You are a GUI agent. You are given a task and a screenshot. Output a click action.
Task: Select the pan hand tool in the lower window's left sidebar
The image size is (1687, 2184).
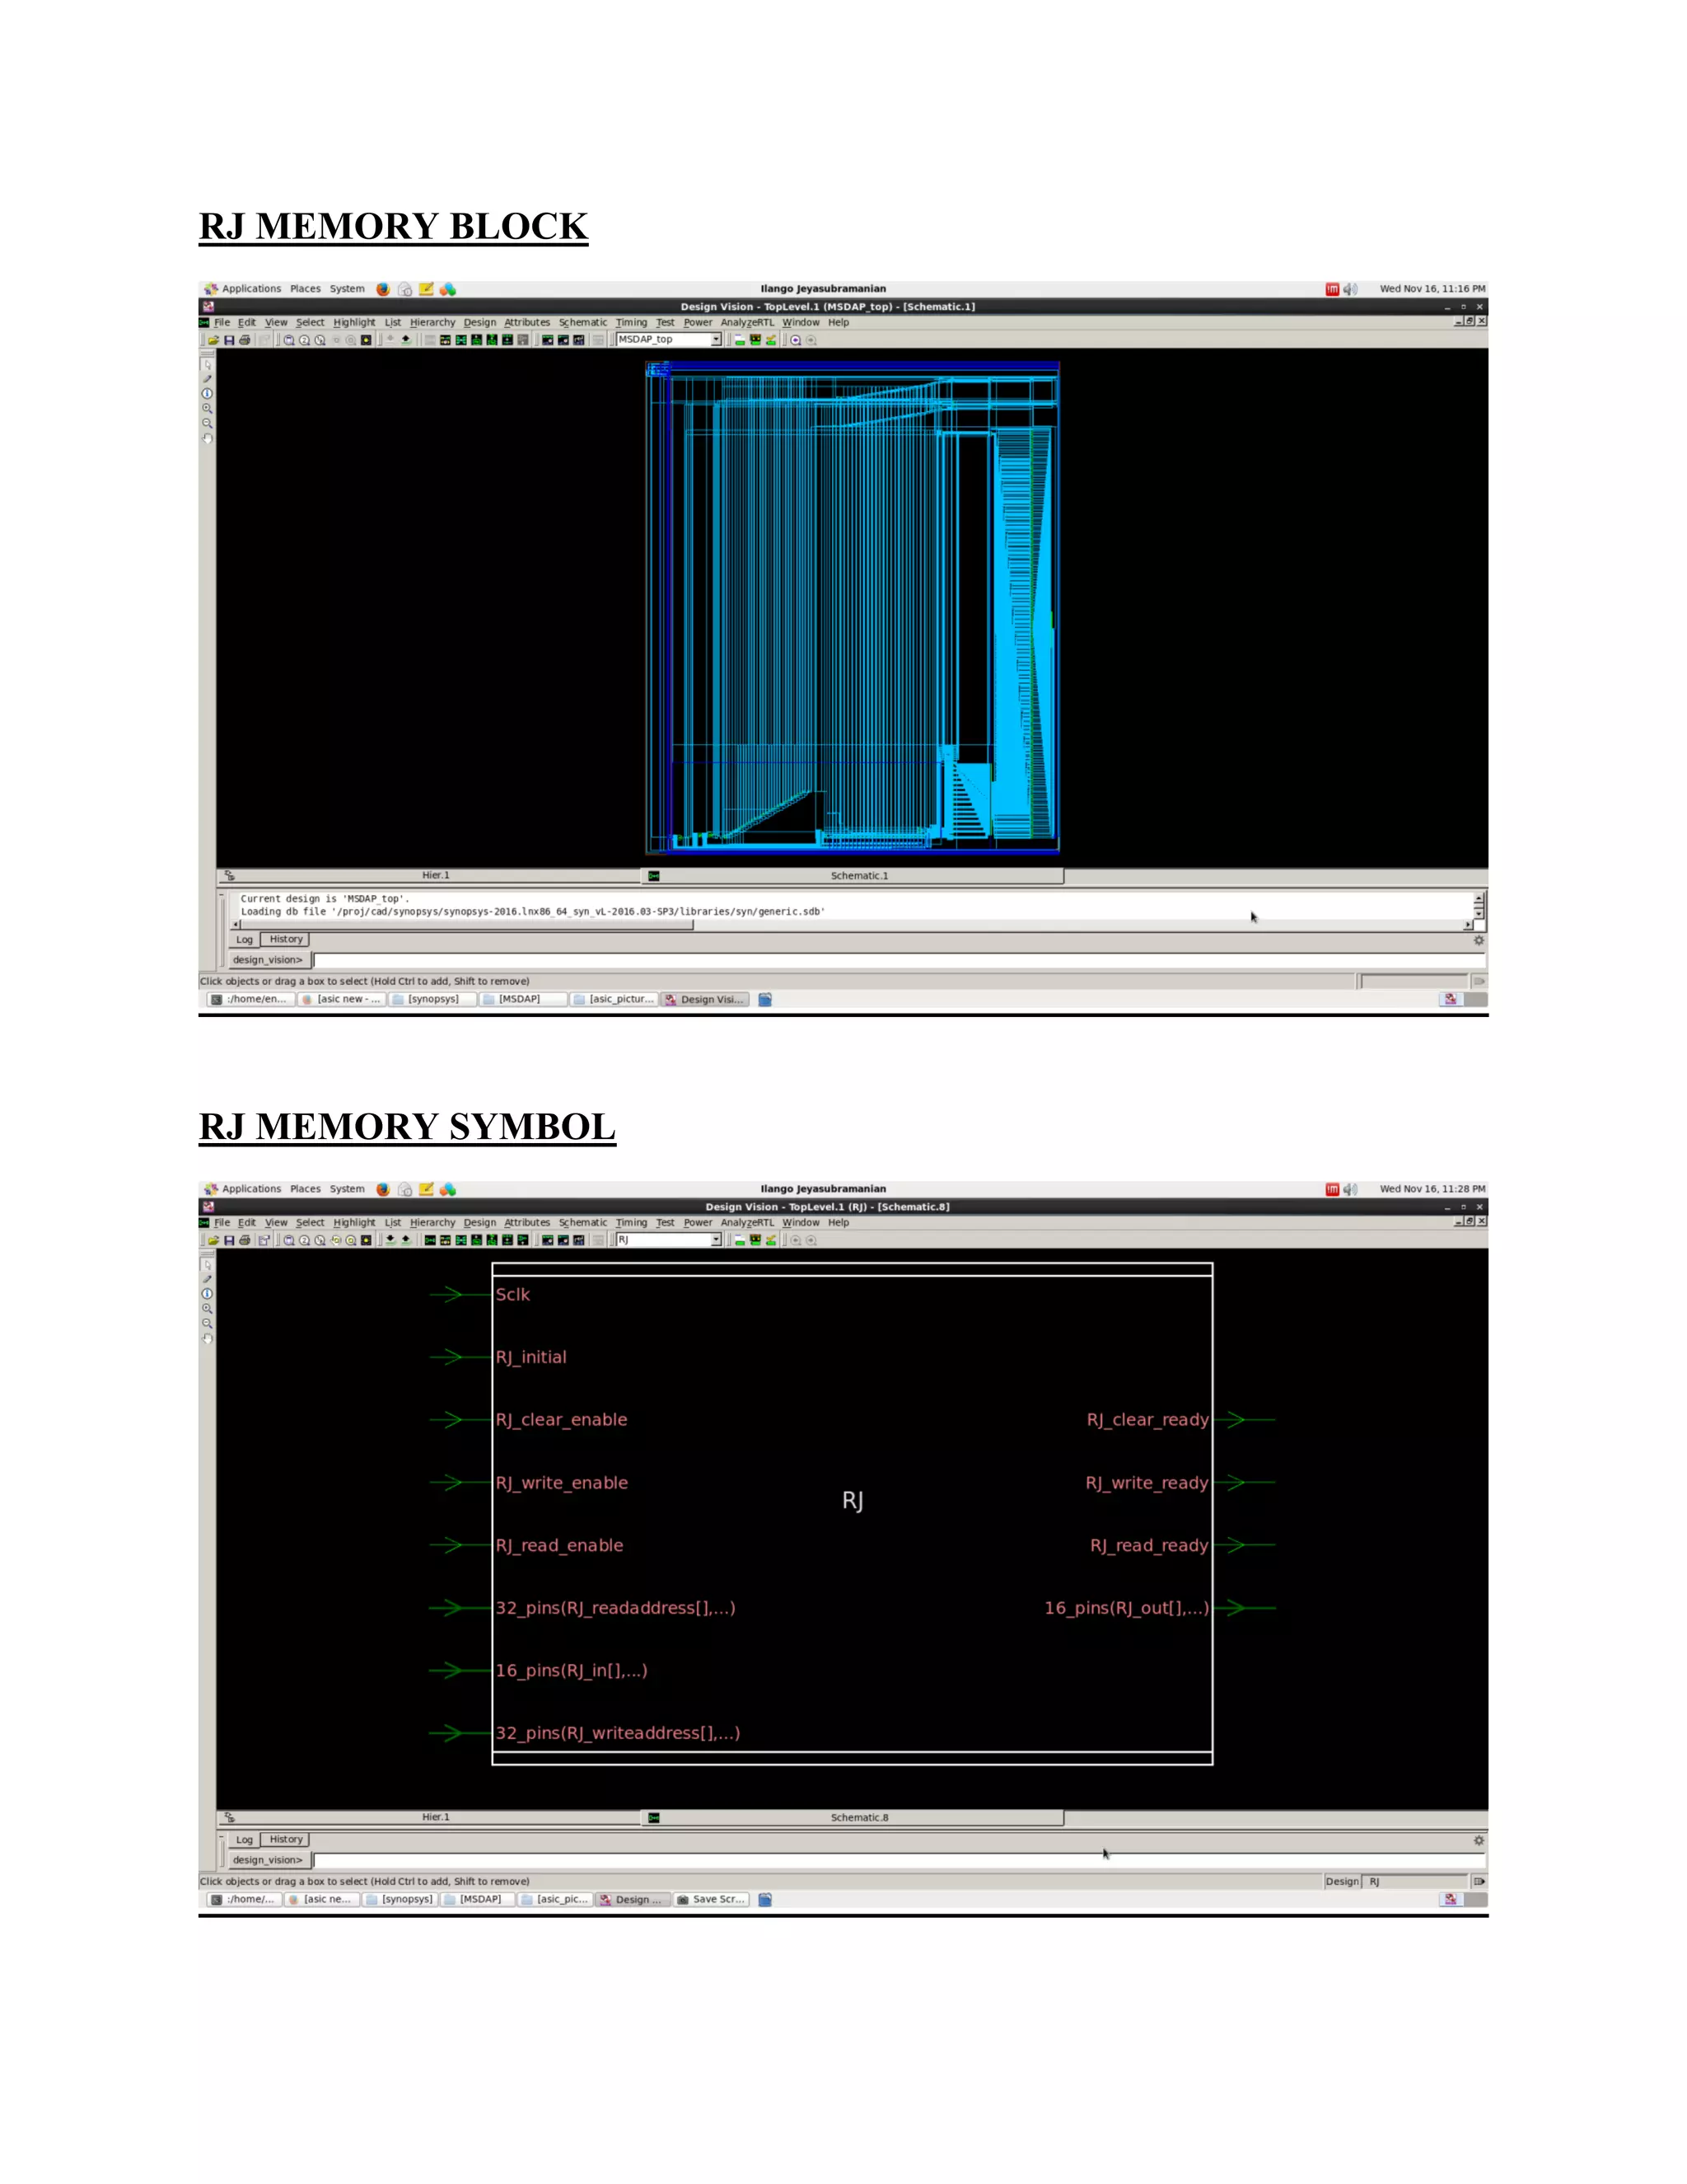pos(207,1338)
